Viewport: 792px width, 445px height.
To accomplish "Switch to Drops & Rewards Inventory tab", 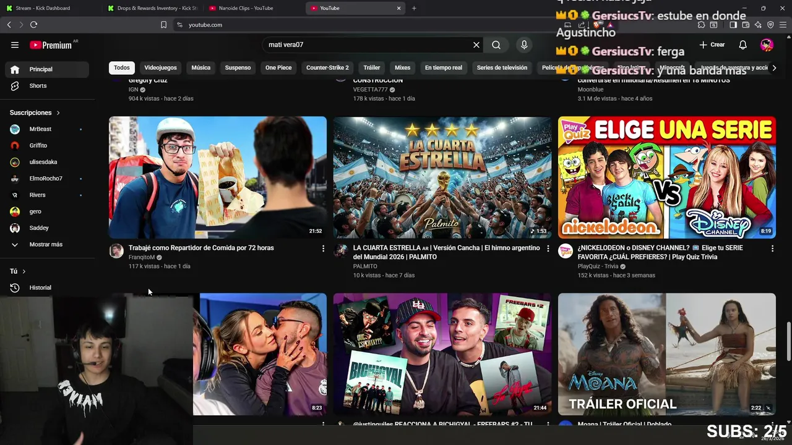I will click(x=153, y=8).
